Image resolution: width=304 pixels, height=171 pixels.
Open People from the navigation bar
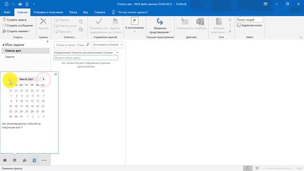tap(24, 160)
